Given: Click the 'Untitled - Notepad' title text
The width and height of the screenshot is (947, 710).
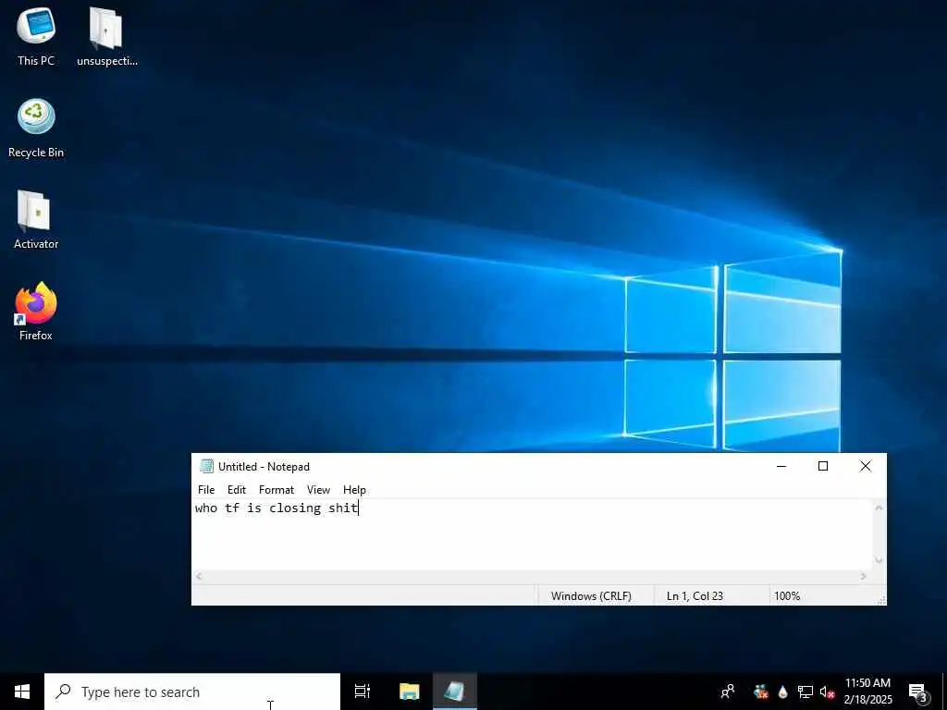Looking at the screenshot, I should pyautogui.click(x=264, y=467).
